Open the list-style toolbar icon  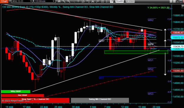107,1
